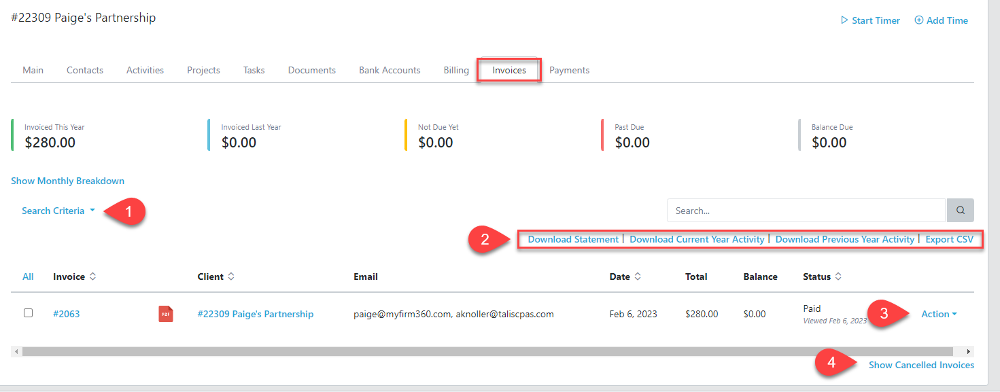
Task: Check the All checkbox to select every invoice
Action: coord(28,277)
